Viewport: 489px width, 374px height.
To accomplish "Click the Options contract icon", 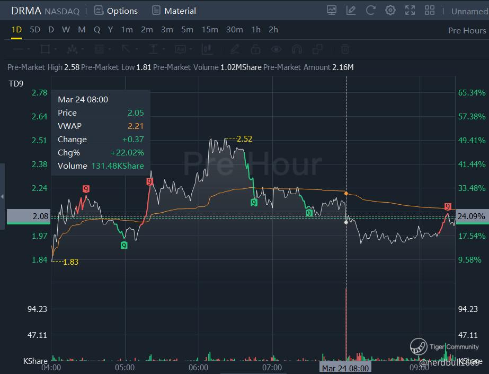I will [x=99, y=11].
